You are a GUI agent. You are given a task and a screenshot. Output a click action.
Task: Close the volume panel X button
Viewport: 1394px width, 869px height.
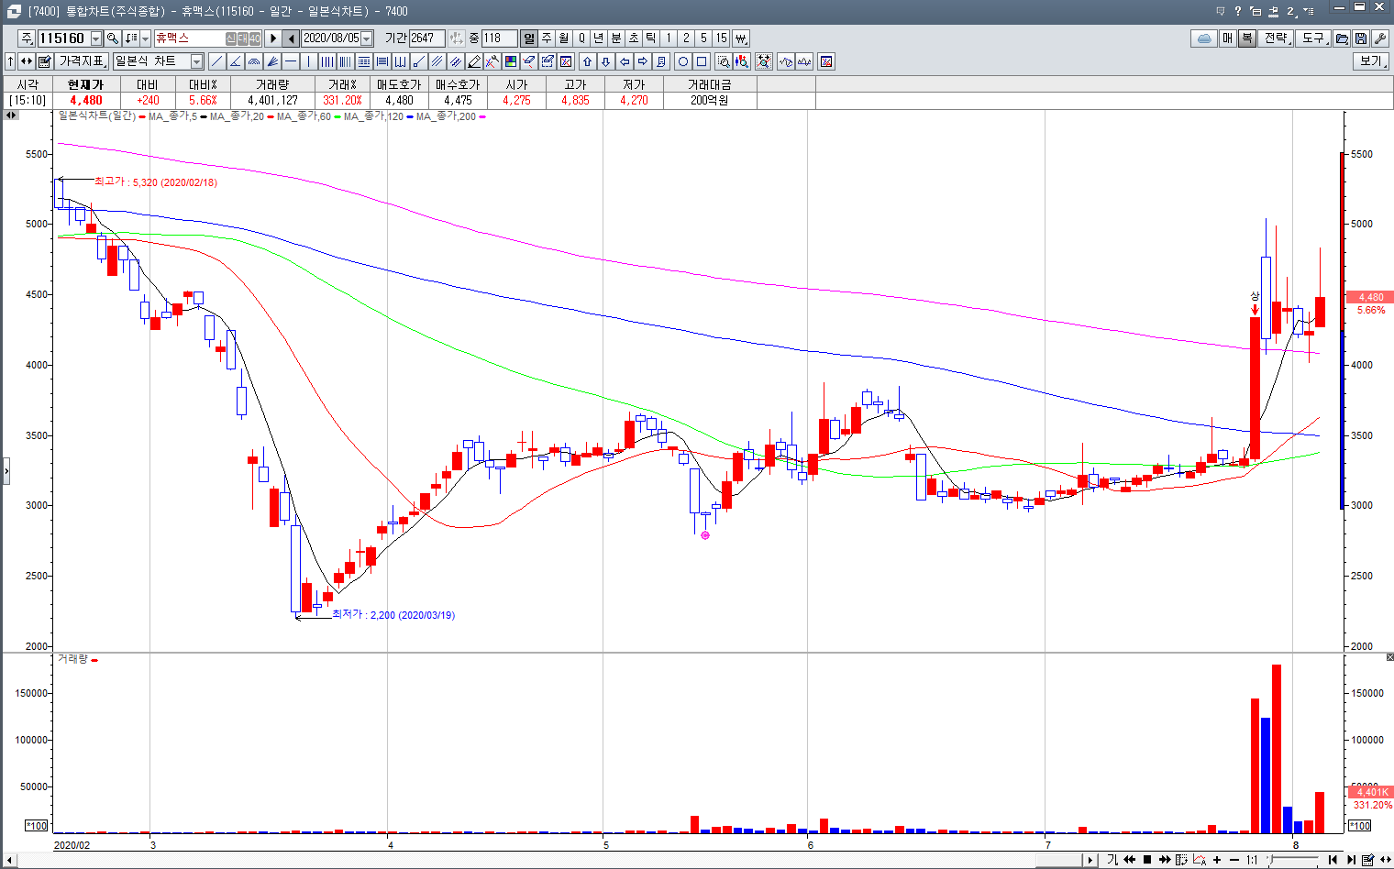(1389, 657)
